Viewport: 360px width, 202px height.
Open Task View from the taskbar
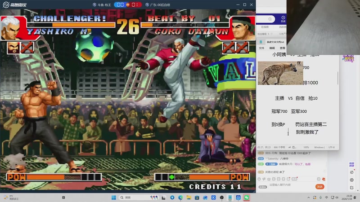pyautogui.click(x=163, y=198)
